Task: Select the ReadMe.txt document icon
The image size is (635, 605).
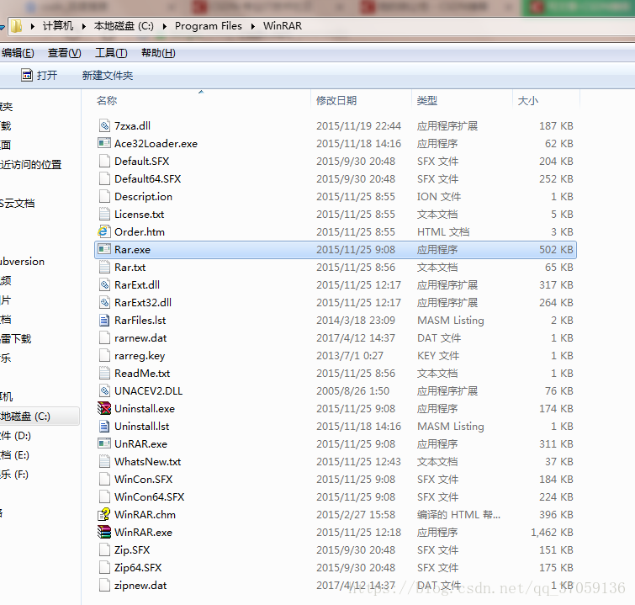Action: (x=104, y=374)
